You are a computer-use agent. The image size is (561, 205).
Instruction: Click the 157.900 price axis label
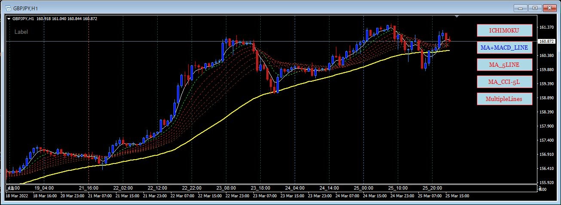tap(546, 126)
